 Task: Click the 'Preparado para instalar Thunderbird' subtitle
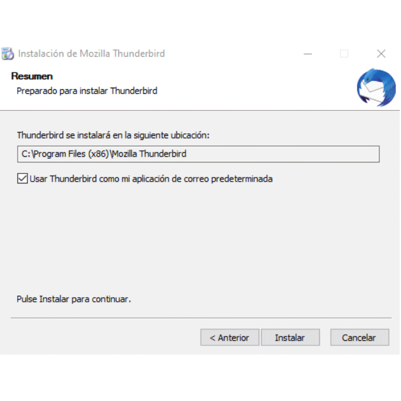[x=87, y=91]
